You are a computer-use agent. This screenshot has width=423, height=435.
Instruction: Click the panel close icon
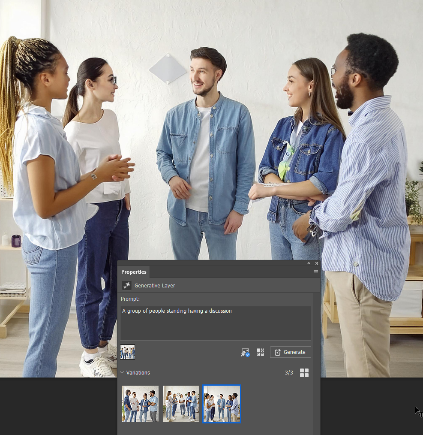tap(316, 263)
